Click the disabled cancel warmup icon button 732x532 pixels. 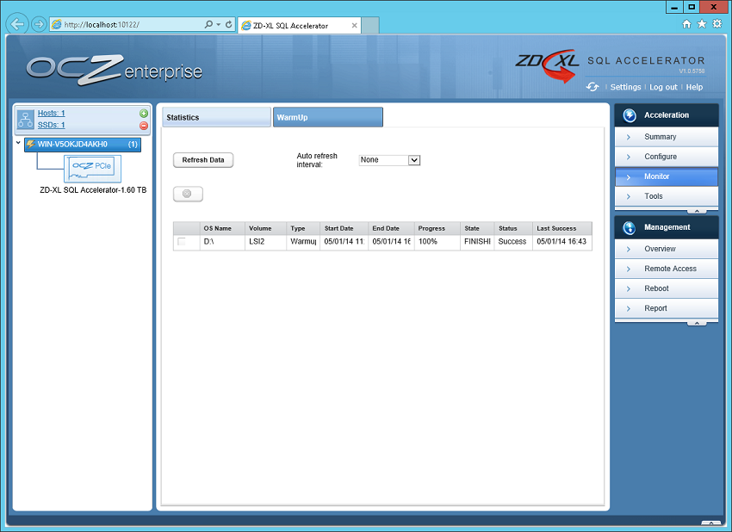(188, 194)
